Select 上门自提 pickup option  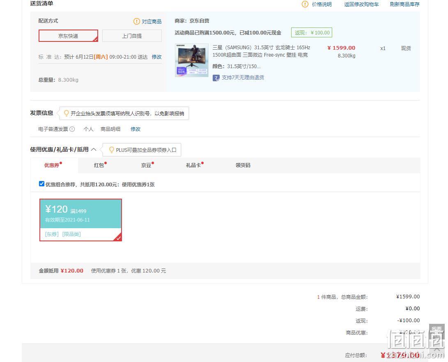click(x=132, y=36)
